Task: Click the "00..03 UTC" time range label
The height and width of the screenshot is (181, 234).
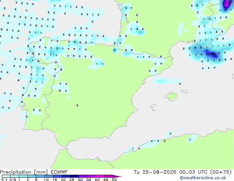Action: 193,172
